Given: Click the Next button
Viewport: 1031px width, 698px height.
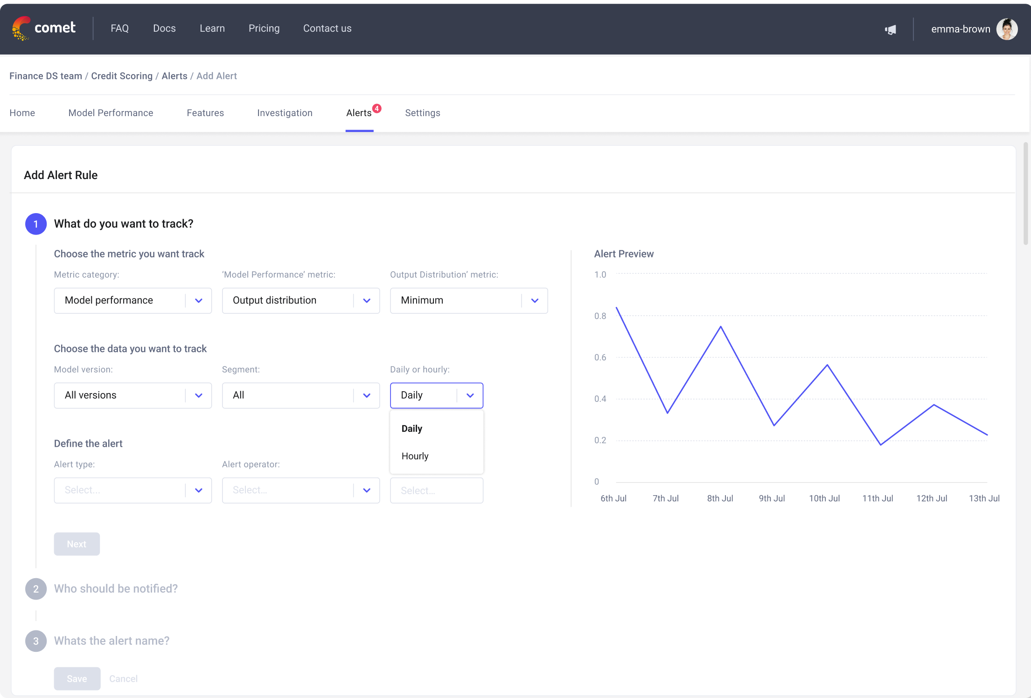Looking at the screenshot, I should tap(77, 544).
